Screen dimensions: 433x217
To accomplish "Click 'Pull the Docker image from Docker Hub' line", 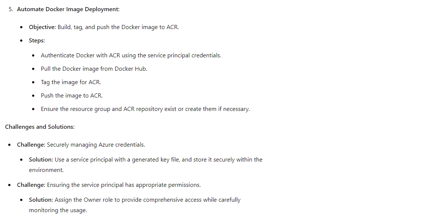I will pyautogui.click(x=94, y=68).
